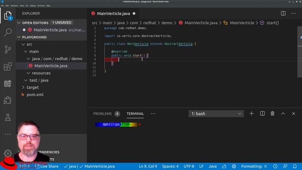The height and width of the screenshot is (170, 302).
Task: Open the Extensions view
Action: [8, 66]
